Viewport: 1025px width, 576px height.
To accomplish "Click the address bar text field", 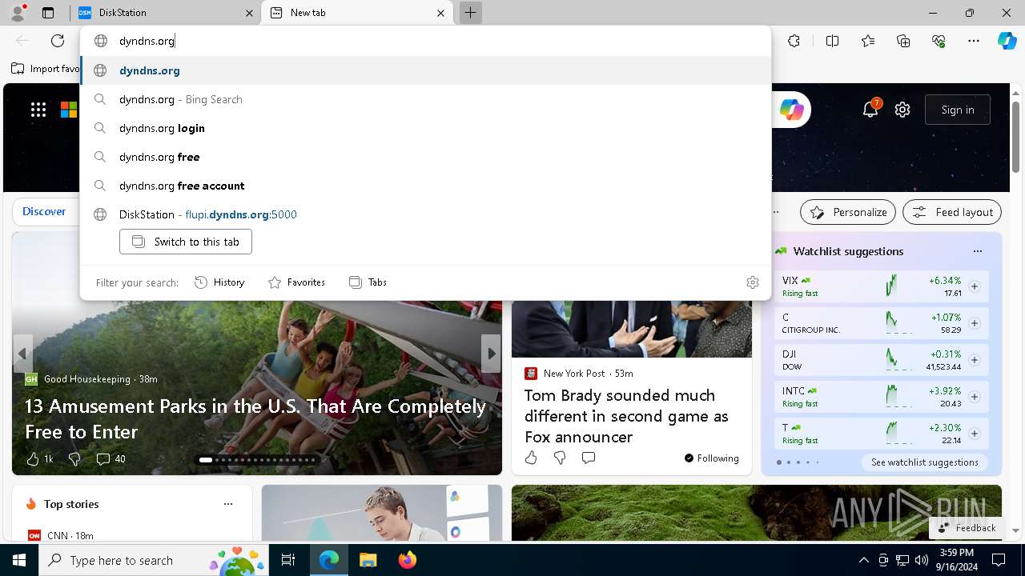I will coord(425,41).
